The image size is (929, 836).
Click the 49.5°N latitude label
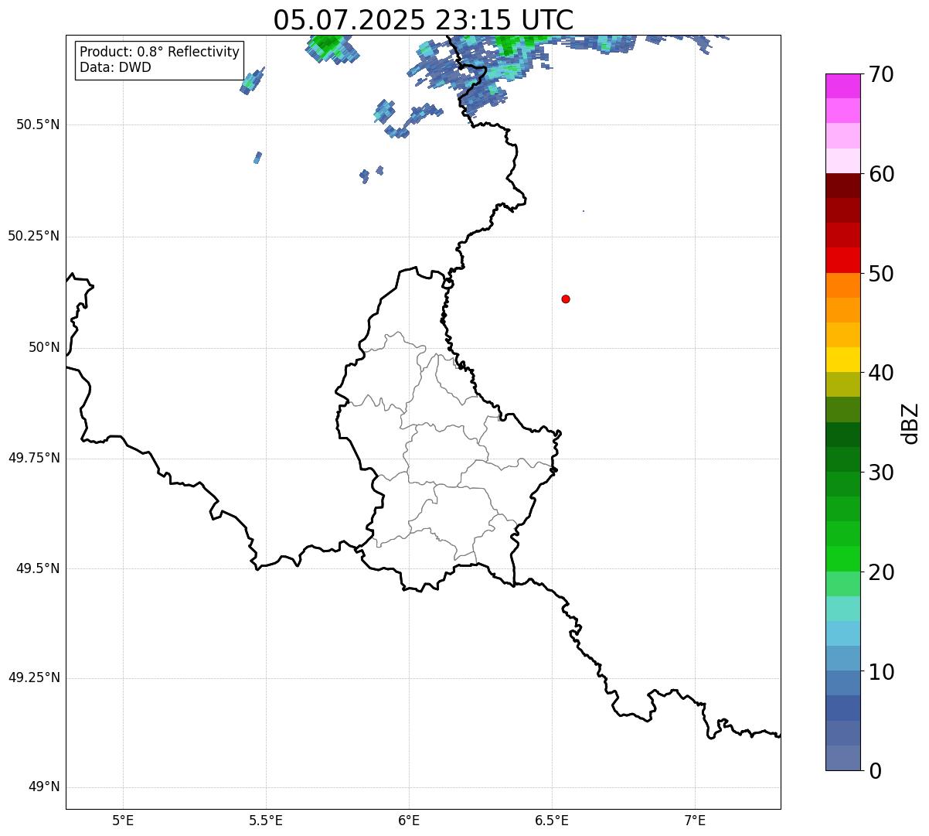pos(38,568)
